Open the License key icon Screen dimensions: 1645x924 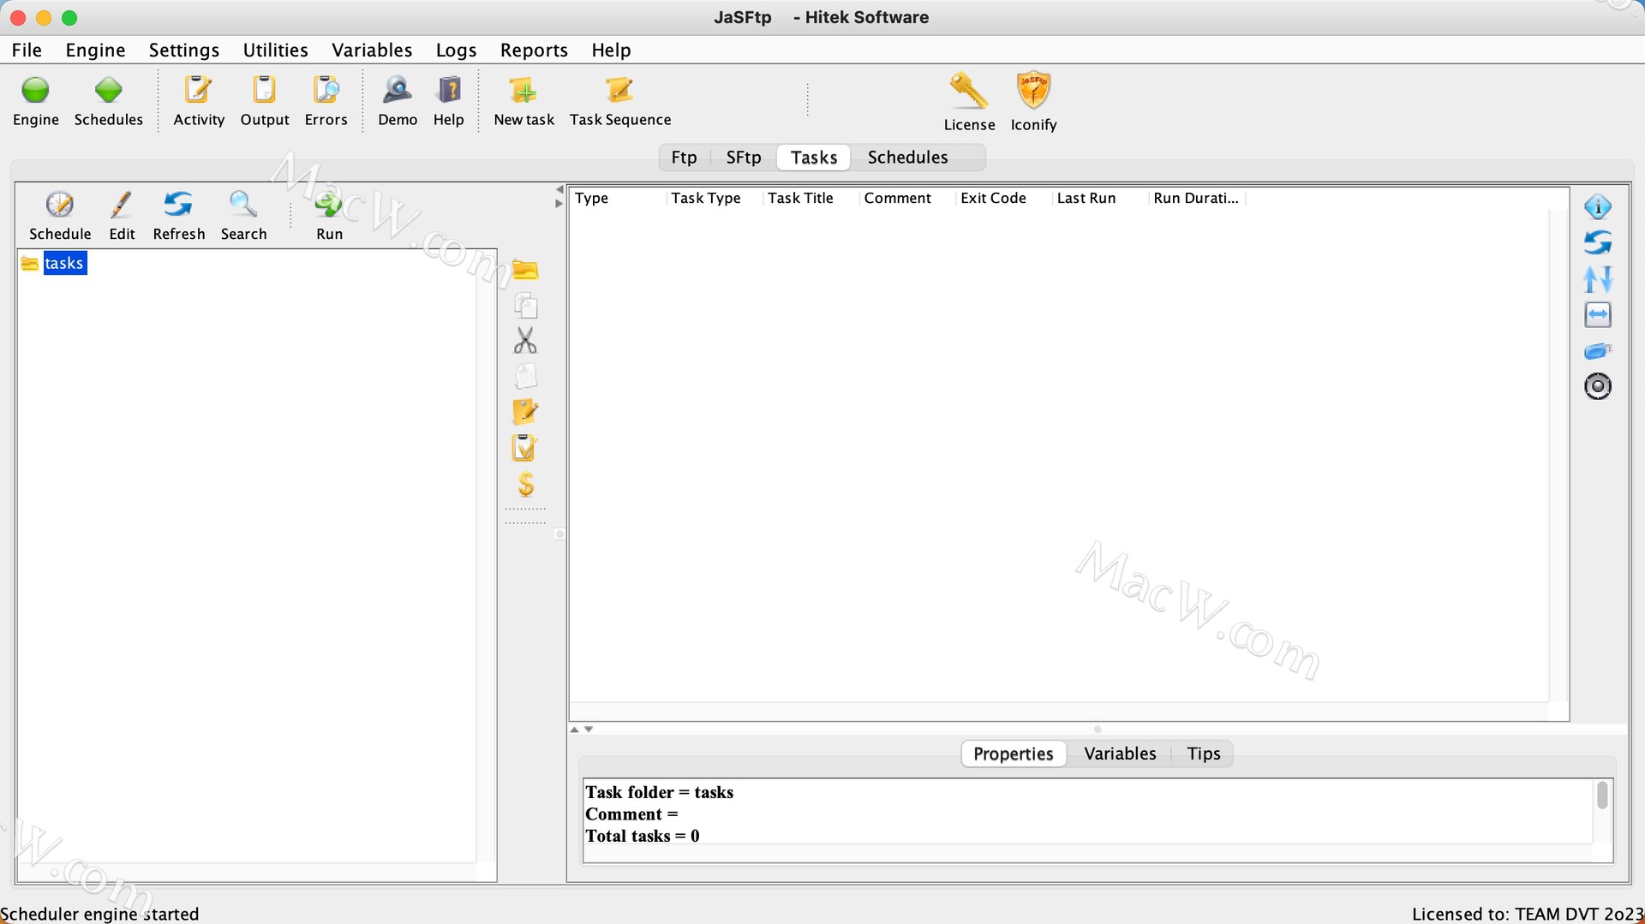pyautogui.click(x=969, y=91)
